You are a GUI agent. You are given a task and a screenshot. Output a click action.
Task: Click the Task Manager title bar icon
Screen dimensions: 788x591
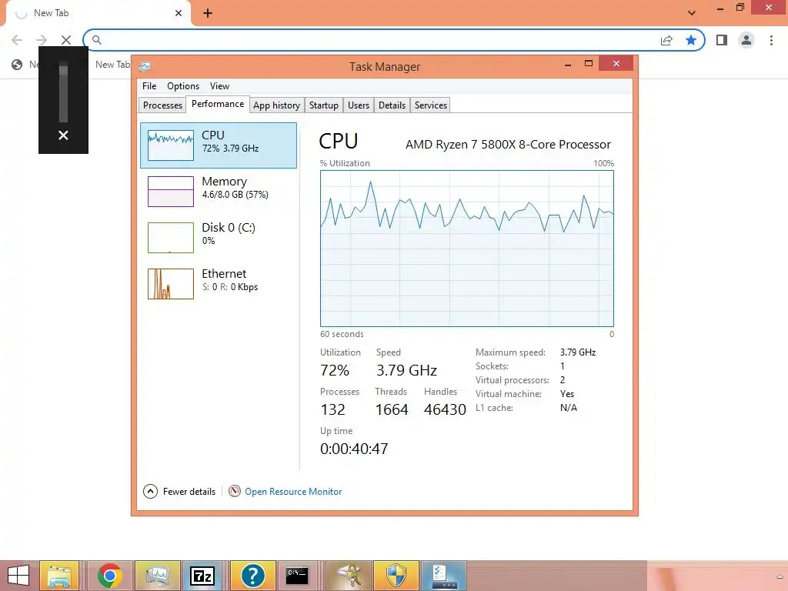[145, 66]
